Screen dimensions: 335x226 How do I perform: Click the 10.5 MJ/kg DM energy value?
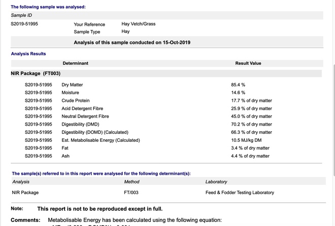[246, 140]
